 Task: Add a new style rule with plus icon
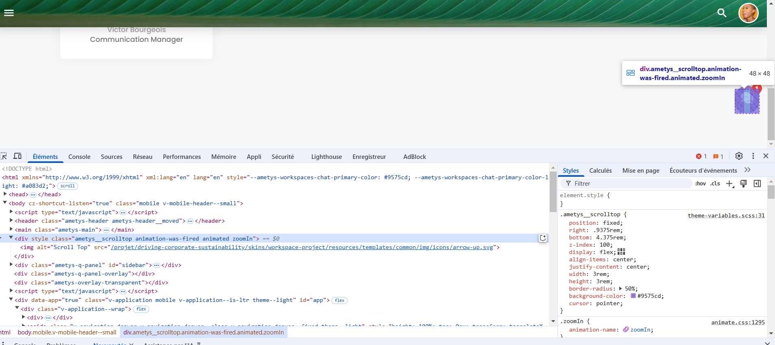730,184
